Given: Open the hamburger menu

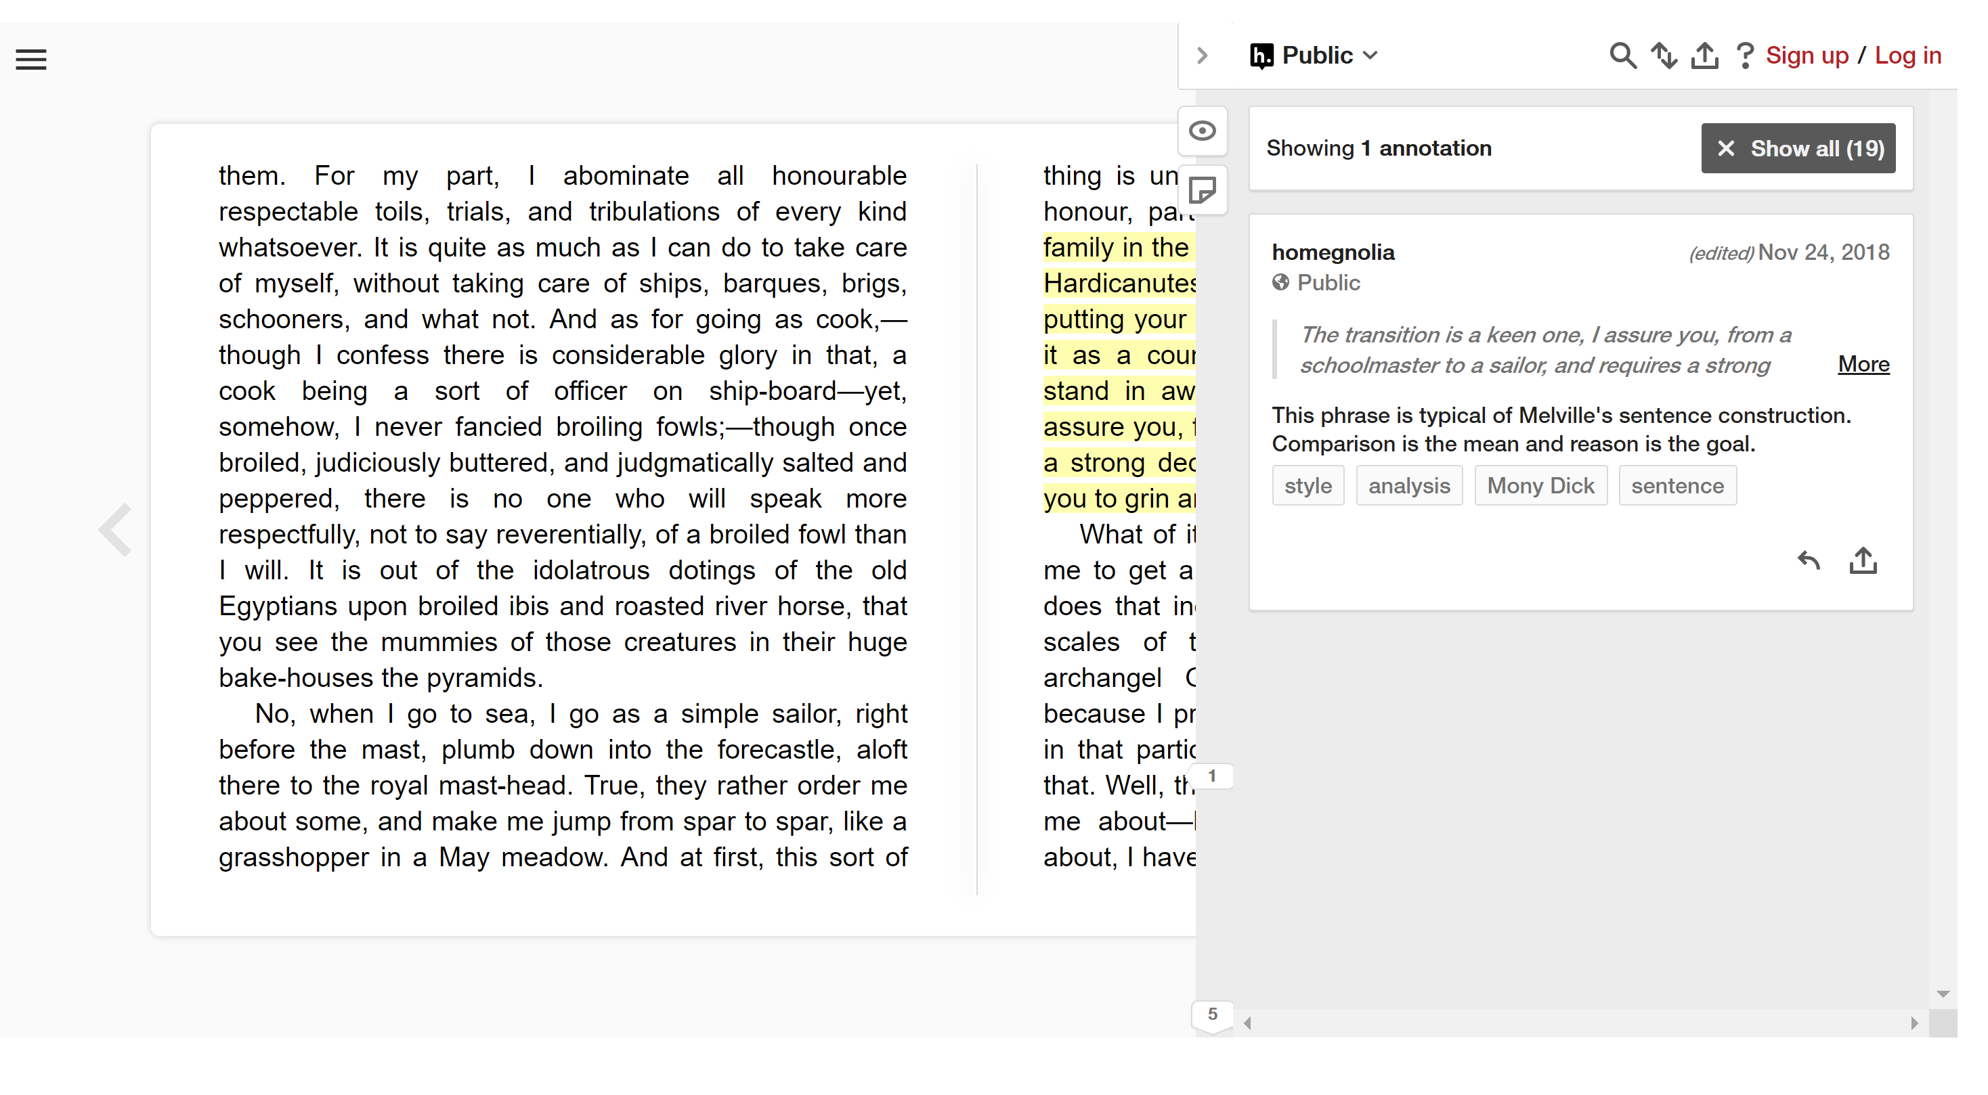Looking at the screenshot, I should [31, 60].
